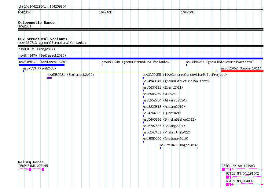Open CFAP43|NM_025145 gene label

[33, 166]
